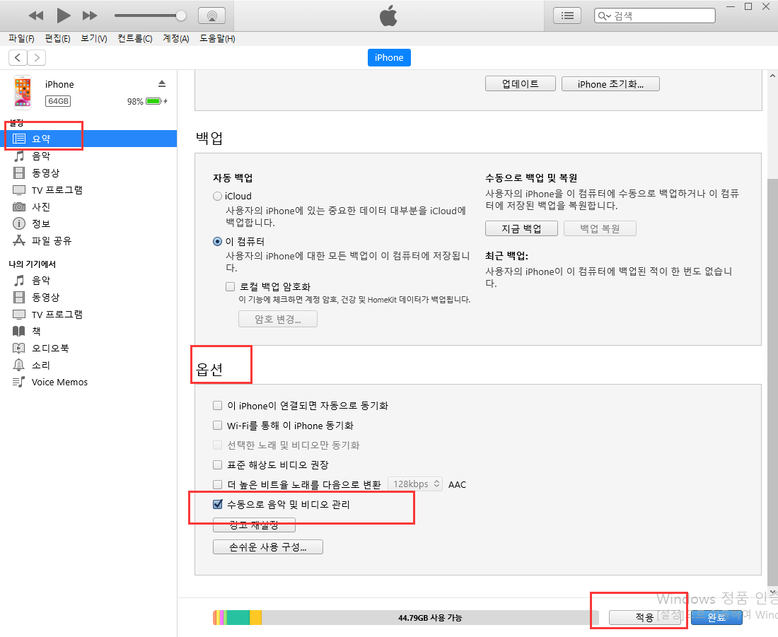Open the File (파일) menu
Image resolution: width=778 pixels, height=637 pixels.
(x=21, y=39)
